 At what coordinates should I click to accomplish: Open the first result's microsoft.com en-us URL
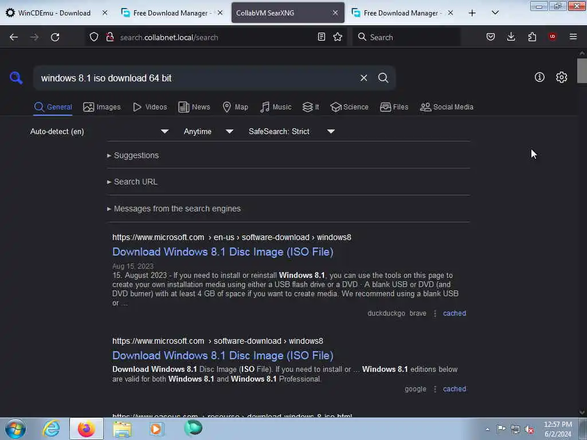click(232, 238)
